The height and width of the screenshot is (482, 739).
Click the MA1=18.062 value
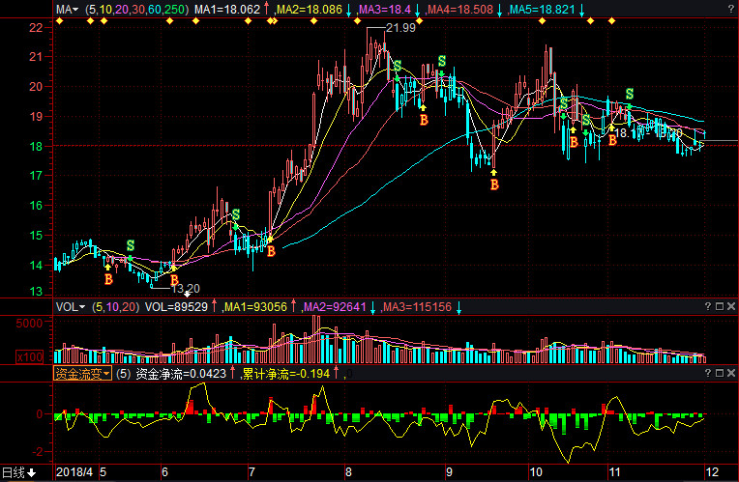227,10
